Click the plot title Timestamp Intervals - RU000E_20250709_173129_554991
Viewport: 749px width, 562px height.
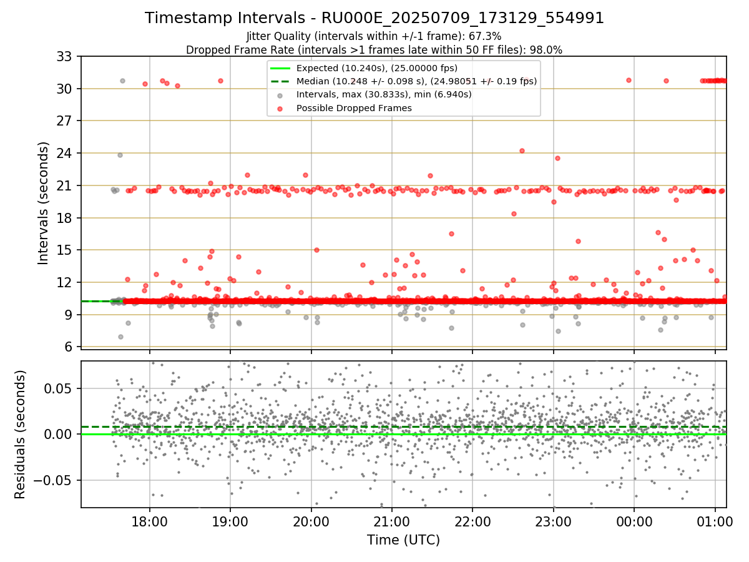[374, 18]
